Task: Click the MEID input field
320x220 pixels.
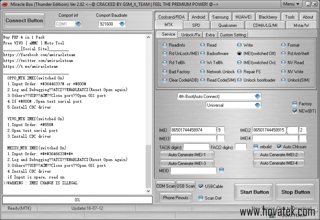Action: click(193, 170)
